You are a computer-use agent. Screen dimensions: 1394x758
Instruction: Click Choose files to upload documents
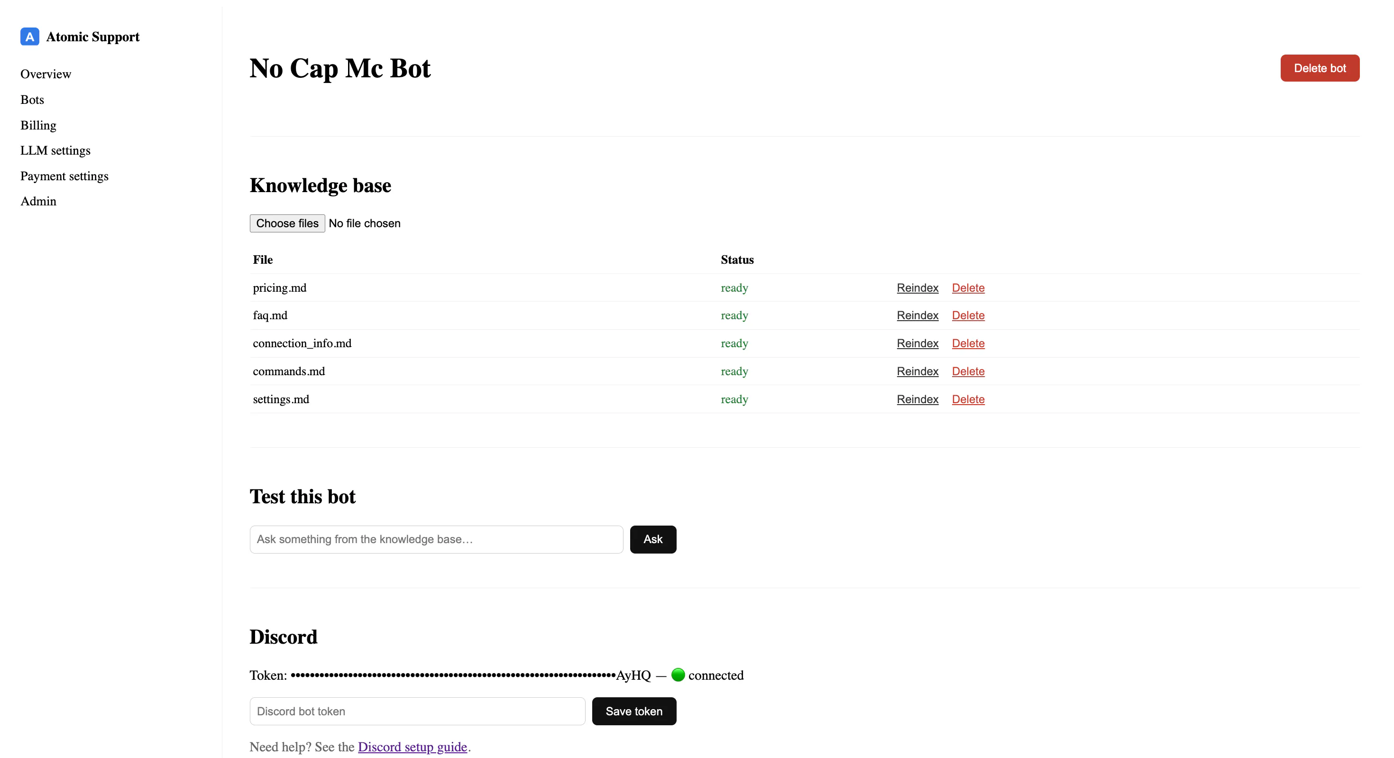click(287, 223)
